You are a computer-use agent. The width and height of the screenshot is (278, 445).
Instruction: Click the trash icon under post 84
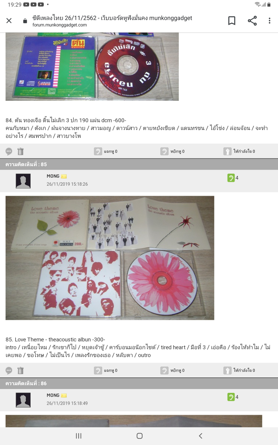point(21,151)
